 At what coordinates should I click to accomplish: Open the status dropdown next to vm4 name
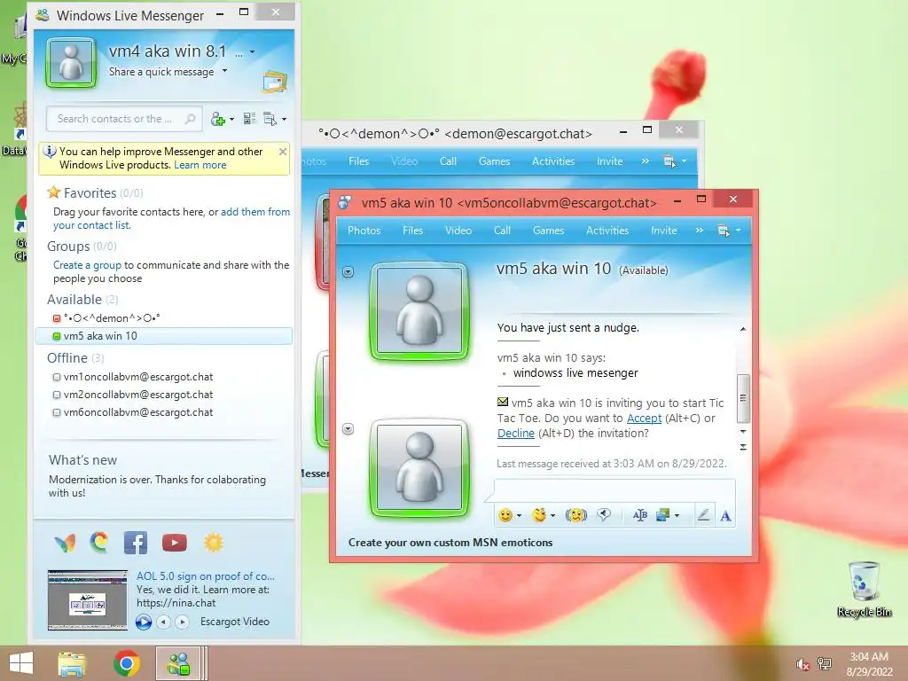click(x=253, y=52)
